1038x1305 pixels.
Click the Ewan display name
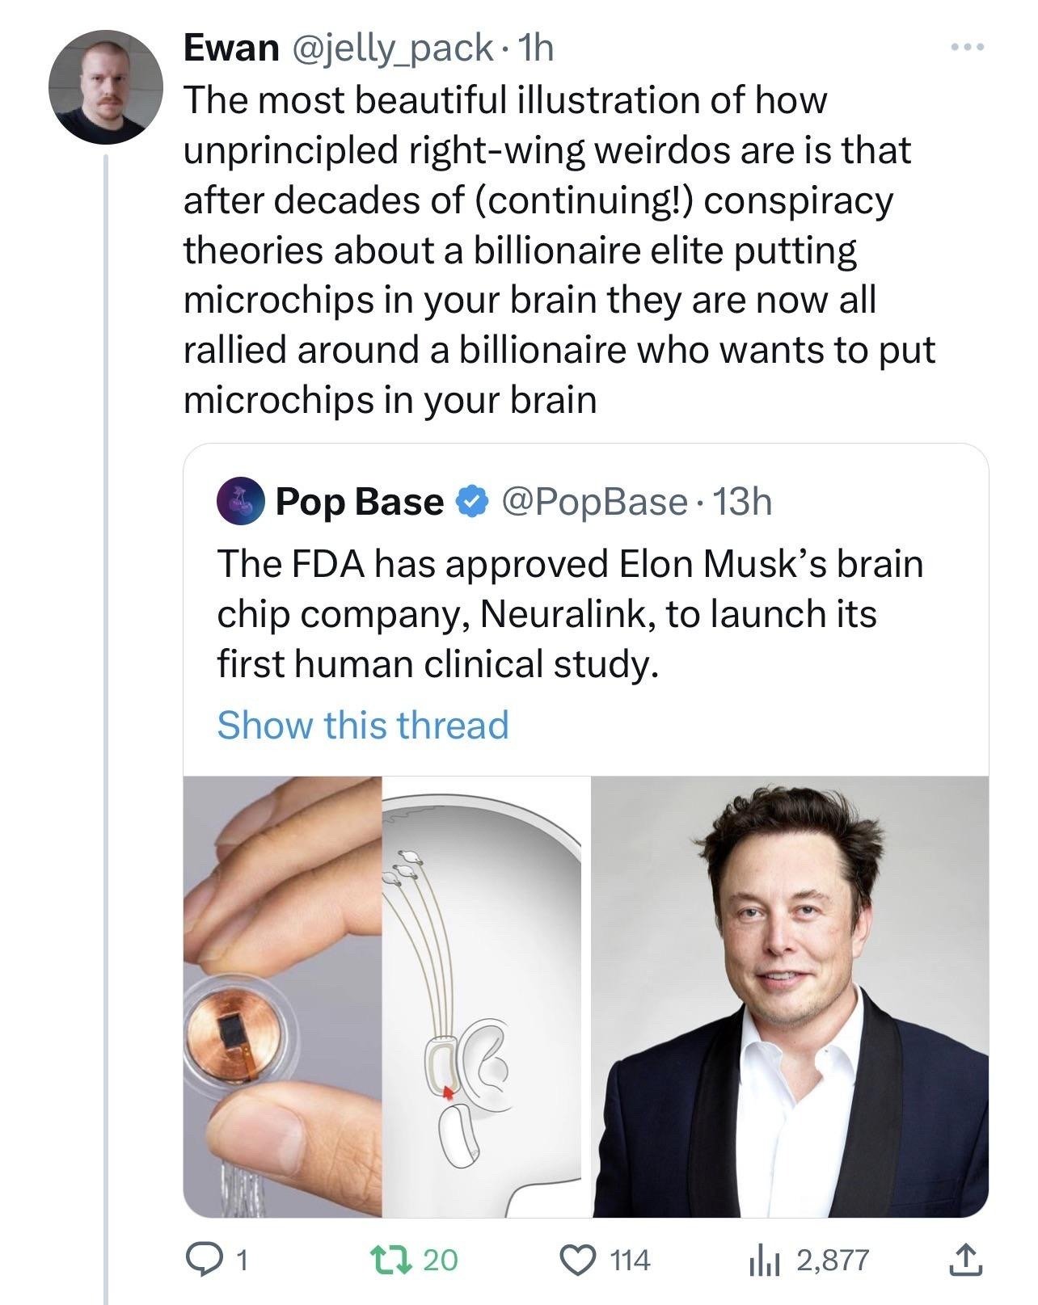tap(230, 48)
